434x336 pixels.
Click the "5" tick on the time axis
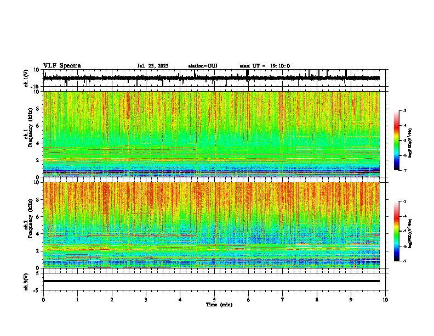pos(214,300)
